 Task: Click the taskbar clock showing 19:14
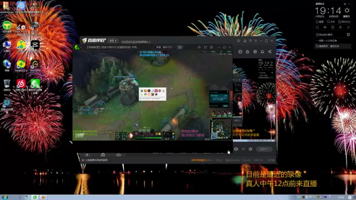pyautogui.click(x=341, y=197)
